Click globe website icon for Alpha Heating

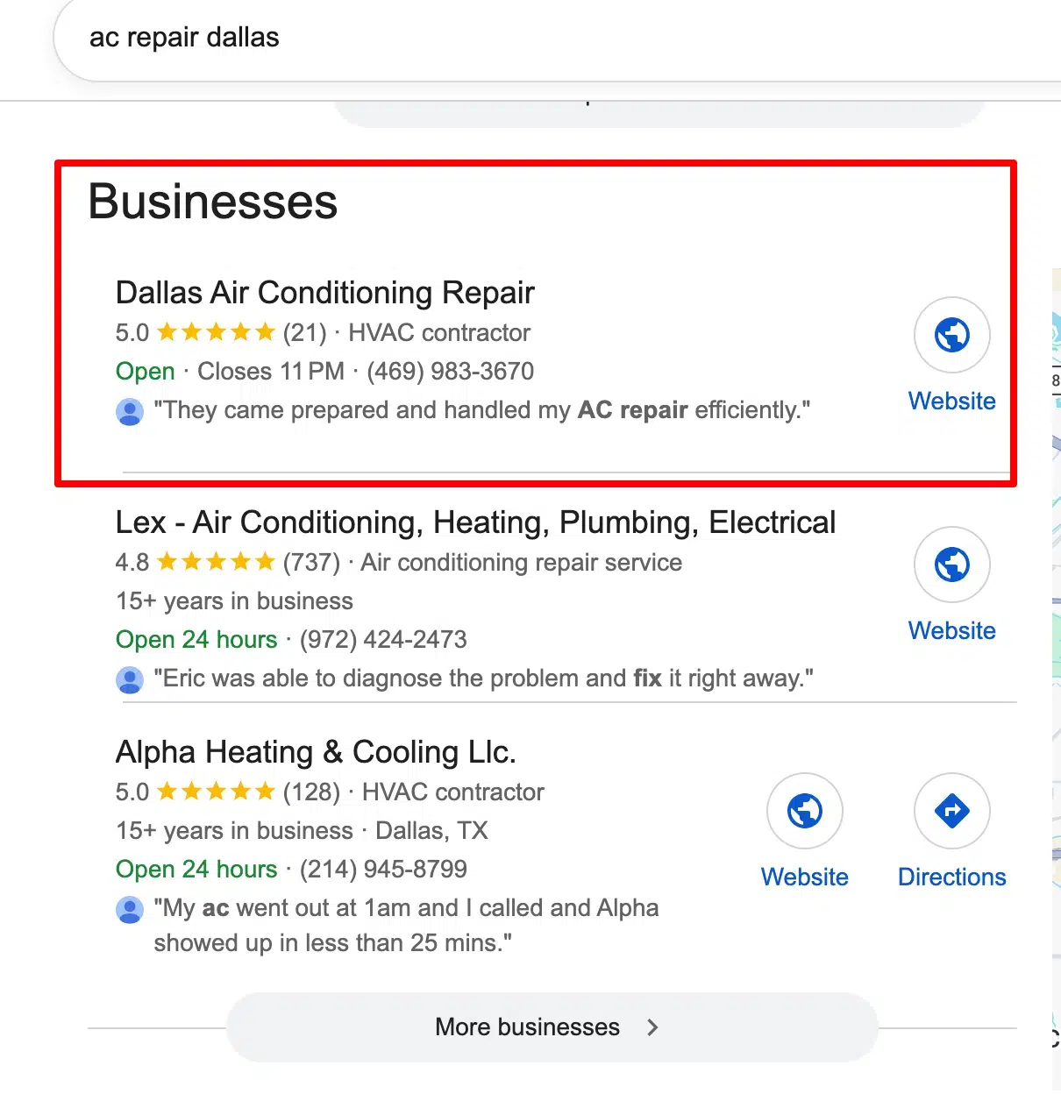(804, 811)
